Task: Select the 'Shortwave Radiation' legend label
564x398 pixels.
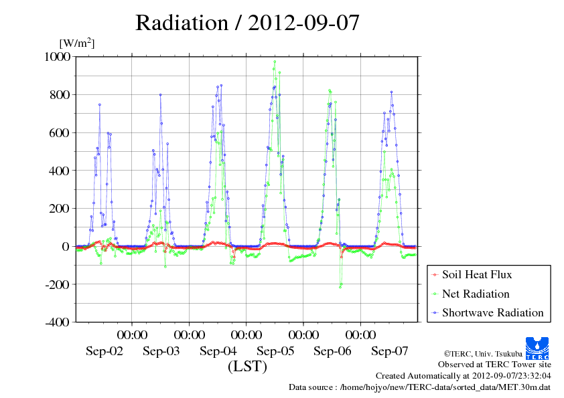Action: [x=493, y=312]
